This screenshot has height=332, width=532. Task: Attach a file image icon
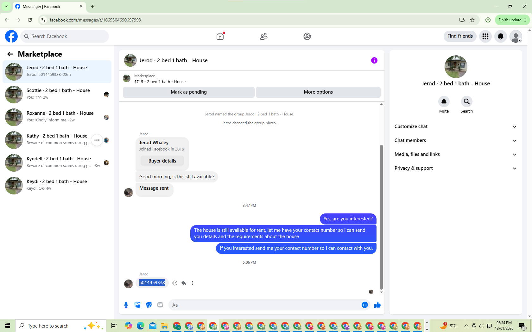pyautogui.click(x=137, y=305)
